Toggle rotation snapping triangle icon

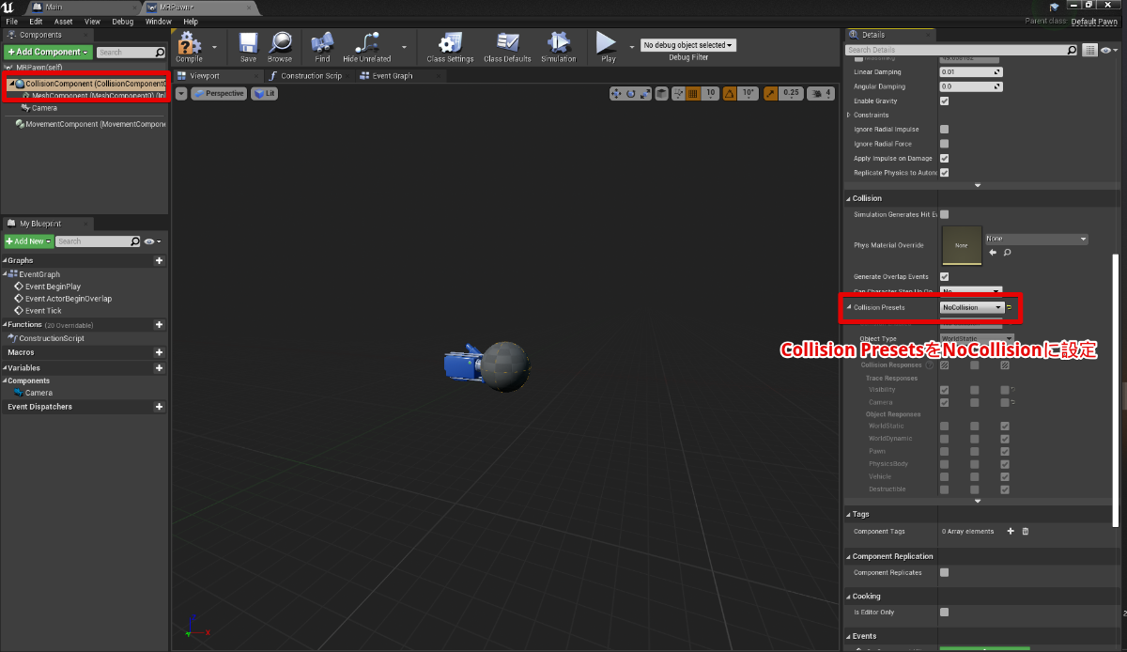[730, 93]
